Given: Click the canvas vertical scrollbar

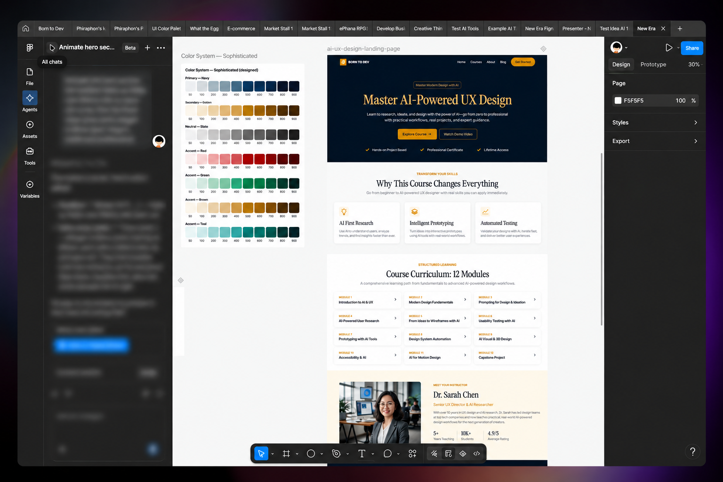Looking at the screenshot, I should tap(602, 239).
